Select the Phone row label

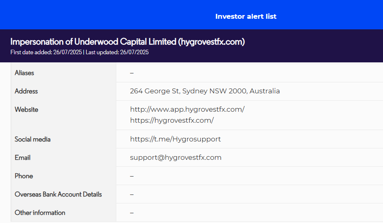(x=24, y=176)
